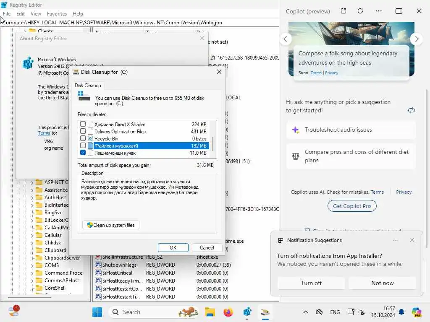Image resolution: width=430 pixels, height=322 pixels.
Task: Click the registry address path bar
Action: click(139, 23)
